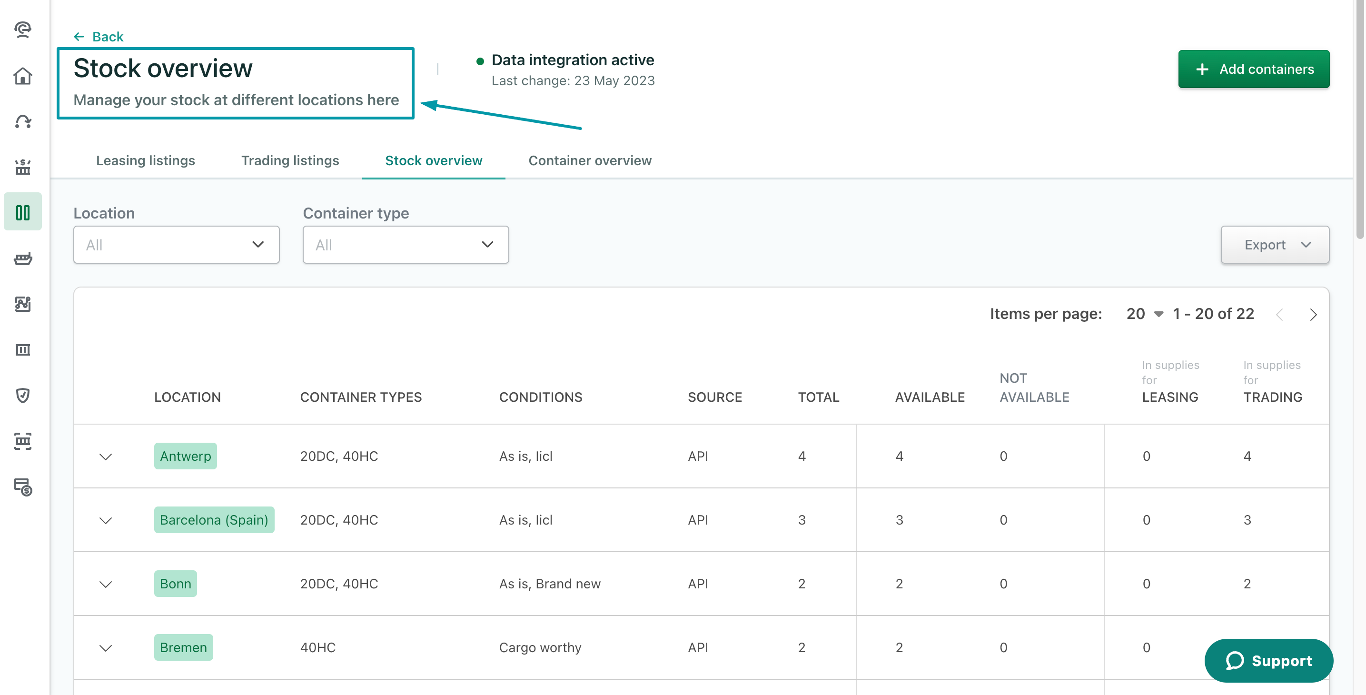Open the route map sidebar icon
1366x695 pixels.
coord(23,304)
